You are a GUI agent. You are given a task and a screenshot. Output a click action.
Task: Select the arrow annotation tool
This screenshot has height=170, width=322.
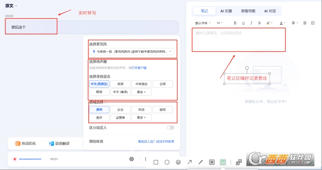189,162
